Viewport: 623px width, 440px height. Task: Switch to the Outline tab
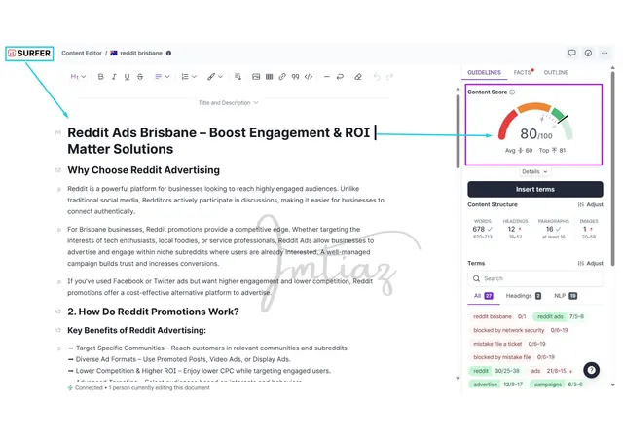[x=556, y=72]
